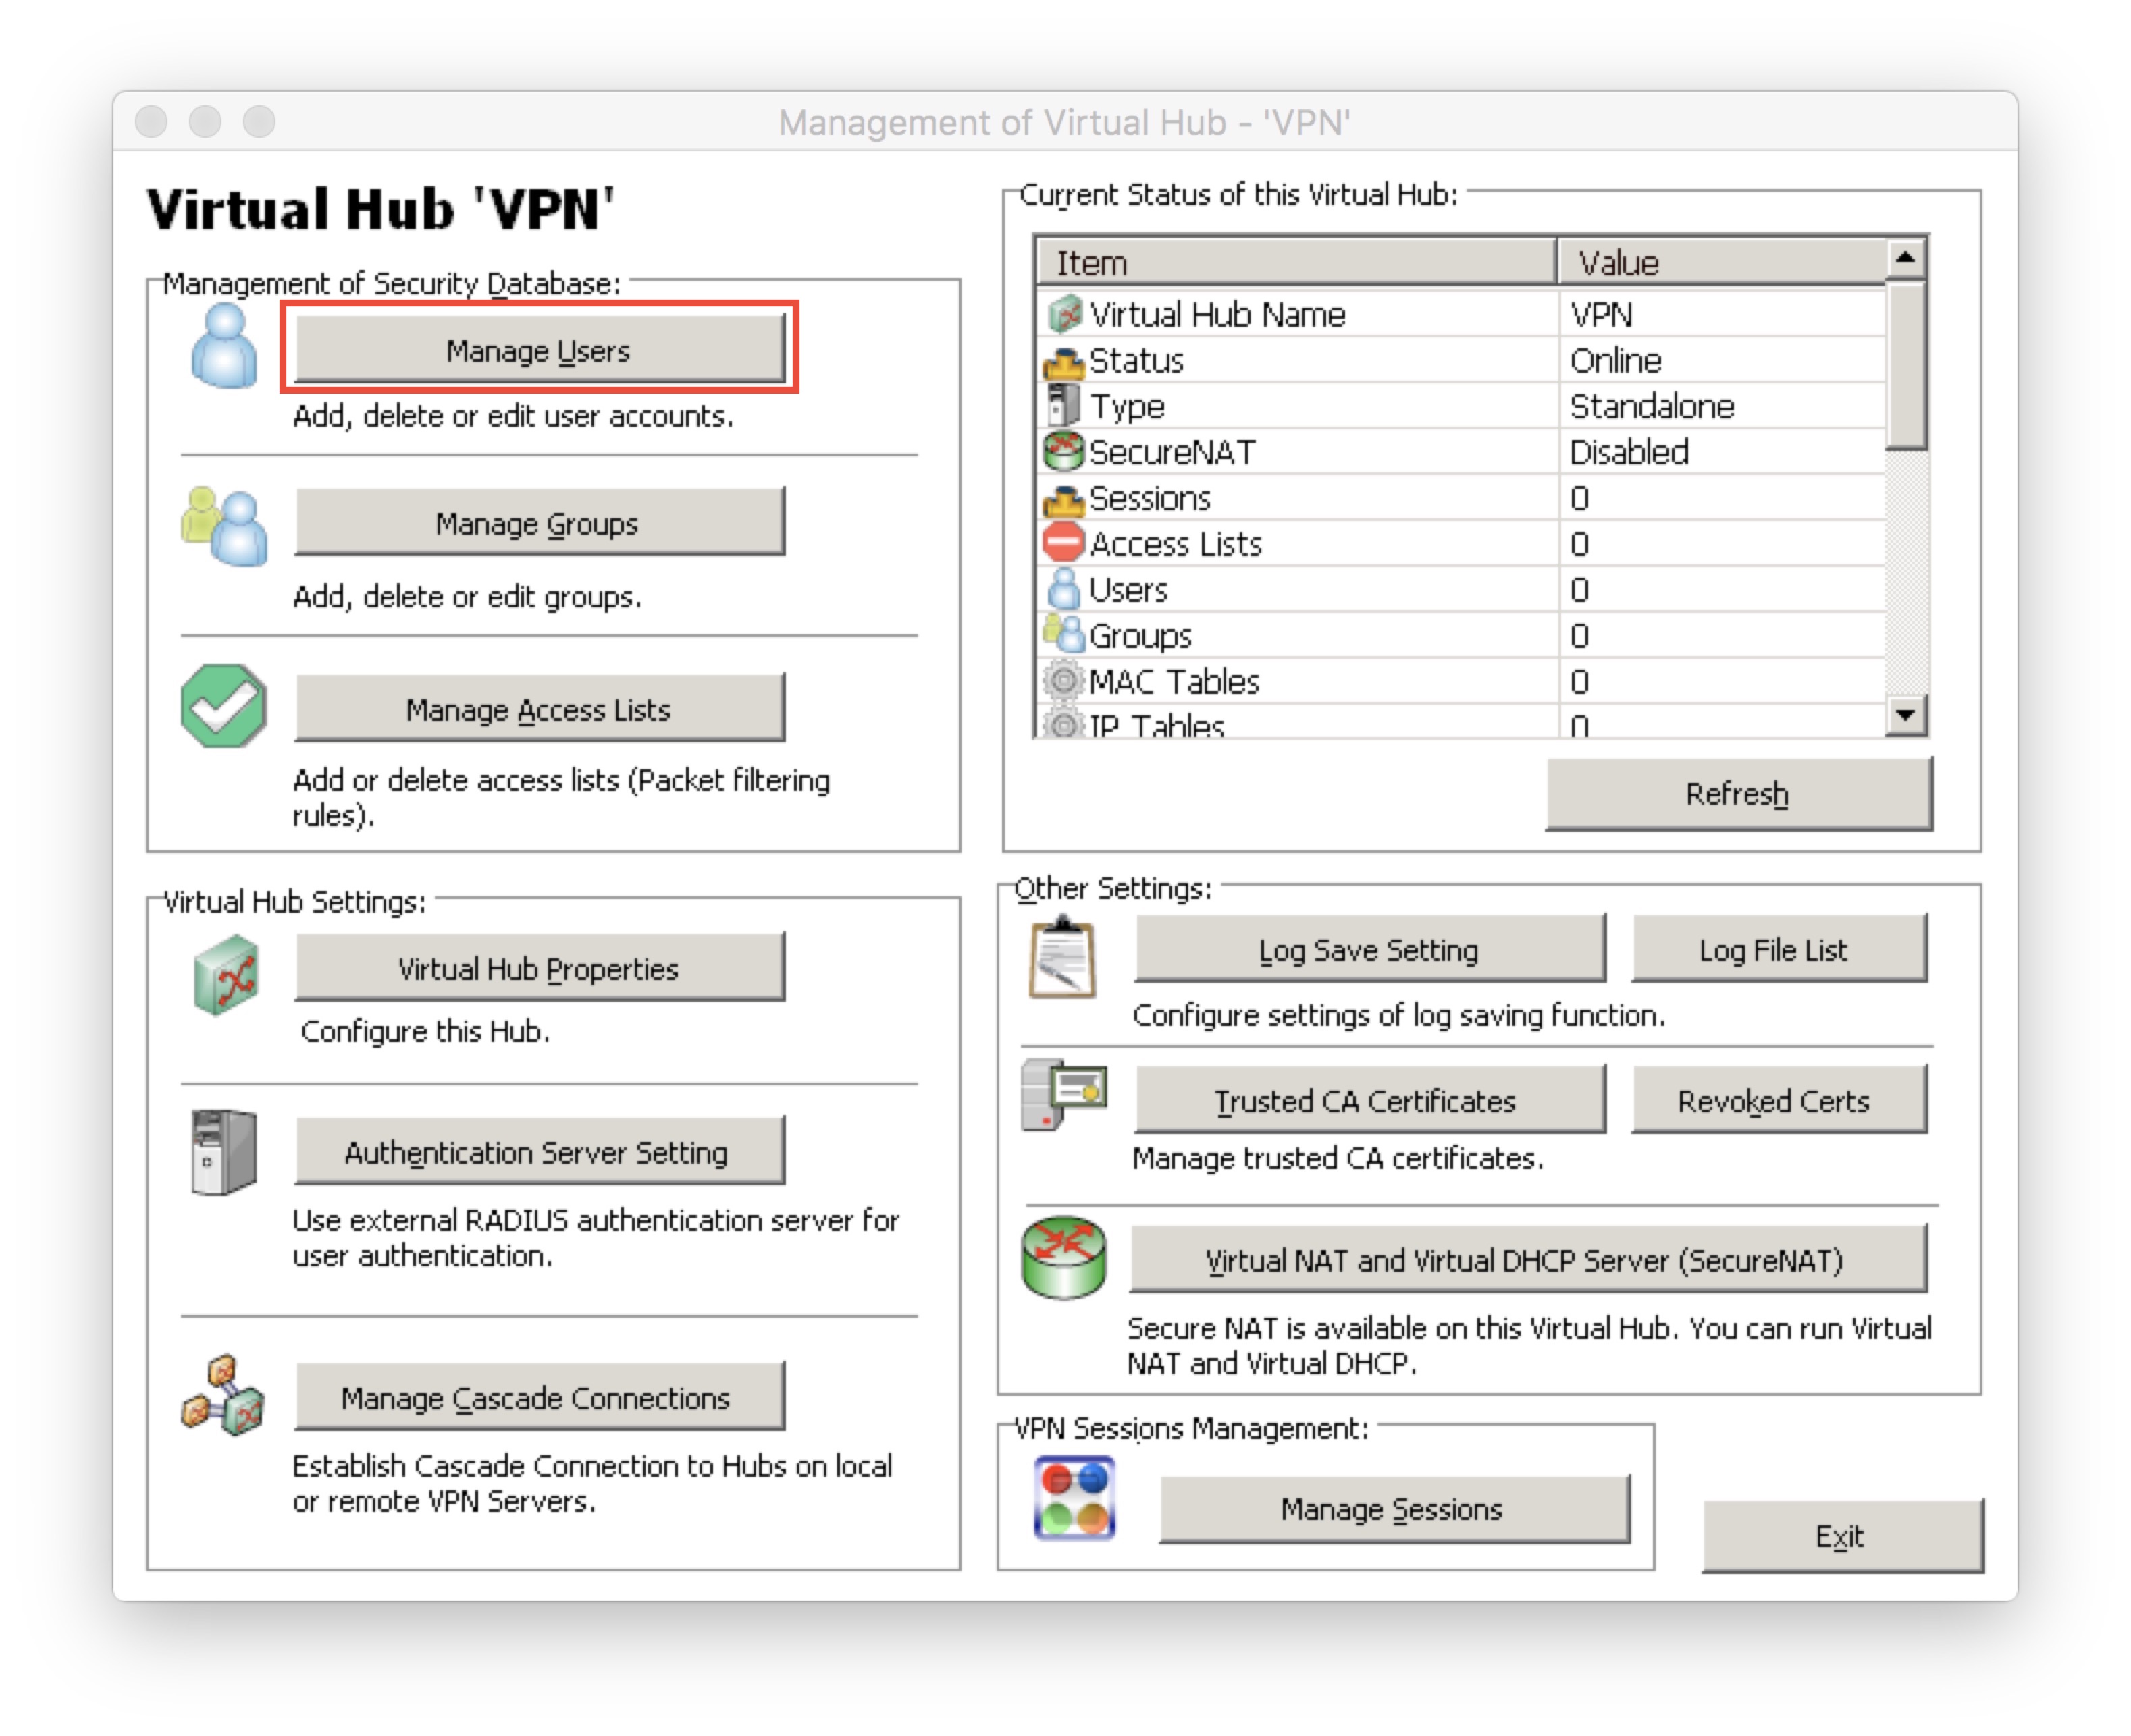Open Virtual Hub Properties
2131x1736 pixels.
(540, 968)
